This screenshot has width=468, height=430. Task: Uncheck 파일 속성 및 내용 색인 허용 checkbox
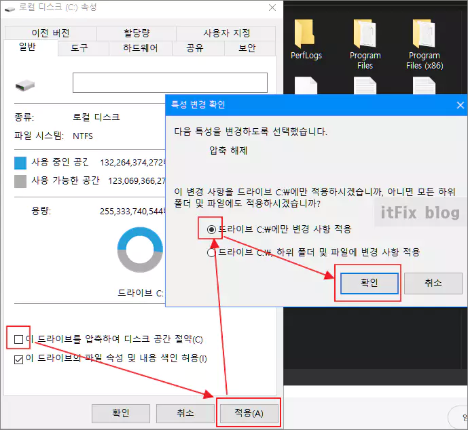click(x=18, y=359)
